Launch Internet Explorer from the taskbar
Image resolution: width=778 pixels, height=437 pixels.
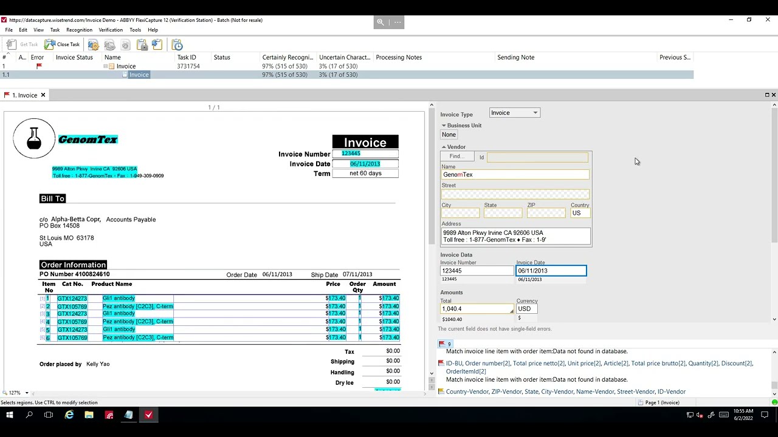pos(69,415)
